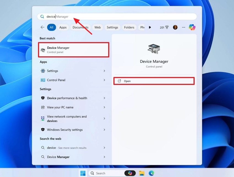The width and height of the screenshot is (234, 177).
Task: Expand Device performance & health chevron
Action: tap(104, 98)
